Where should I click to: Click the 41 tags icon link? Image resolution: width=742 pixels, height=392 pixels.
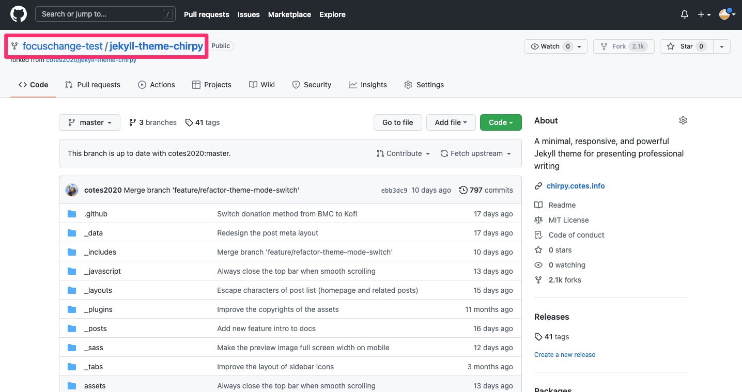[x=203, y=122]
